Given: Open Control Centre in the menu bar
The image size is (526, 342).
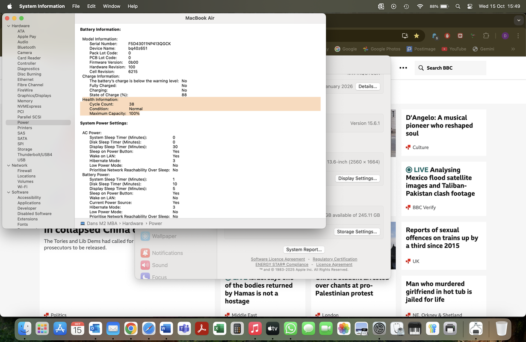Looking at the screenshot, I should click(470, 6).
